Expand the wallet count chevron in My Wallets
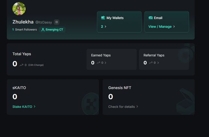 [x=106, y=27]
